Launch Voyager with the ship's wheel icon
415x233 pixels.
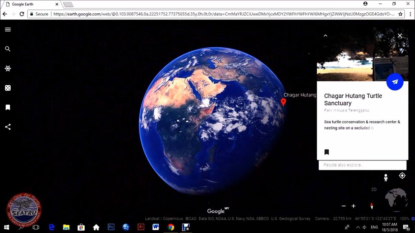[8, 68]
